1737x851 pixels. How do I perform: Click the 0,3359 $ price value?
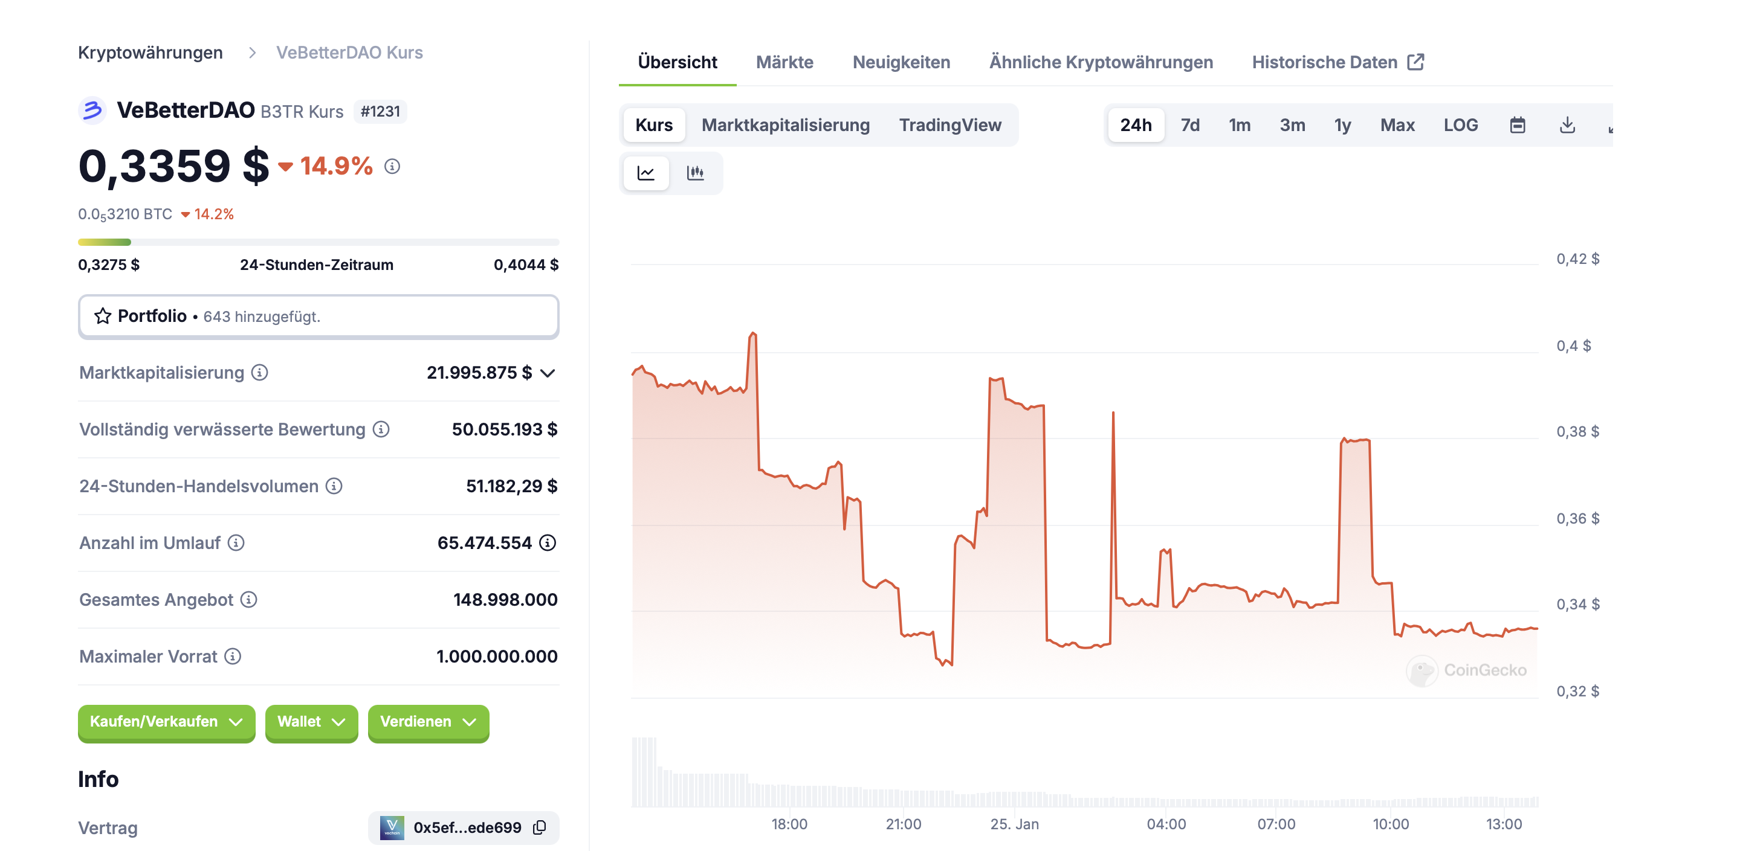click(x=173, y=165)
